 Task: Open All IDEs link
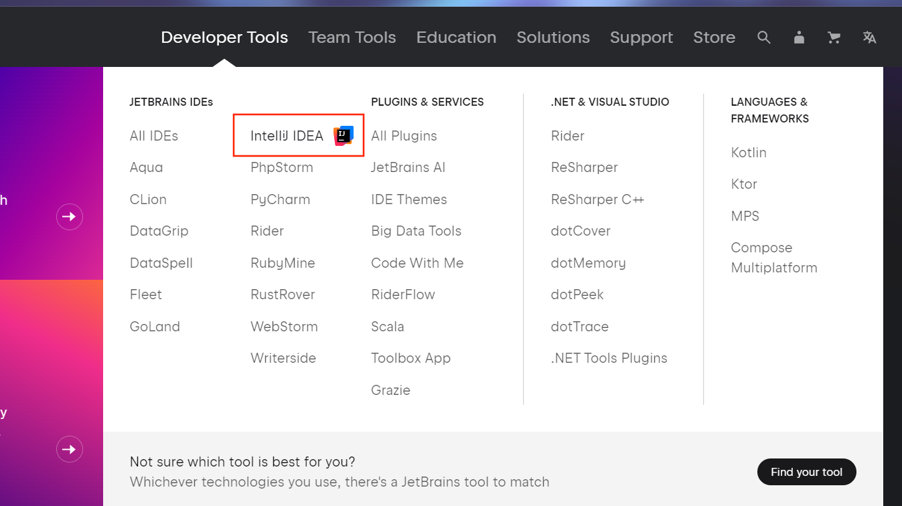click(154, 136)
